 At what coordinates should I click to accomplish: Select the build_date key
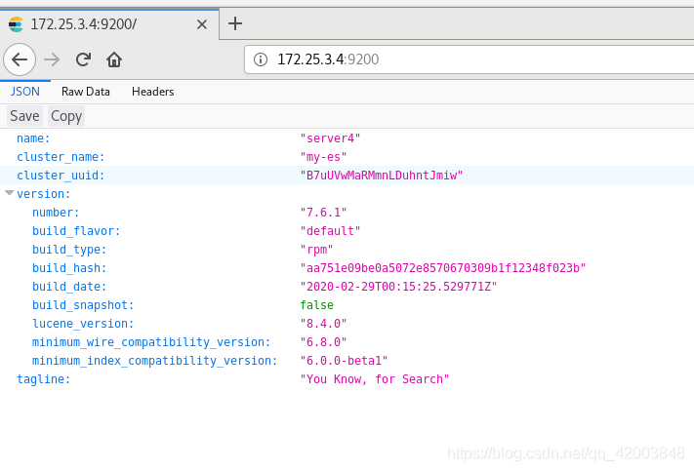[x=69, y=287]
